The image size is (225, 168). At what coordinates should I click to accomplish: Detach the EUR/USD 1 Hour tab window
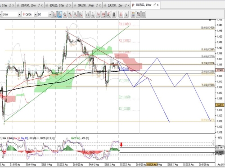[x=155, y=5]
